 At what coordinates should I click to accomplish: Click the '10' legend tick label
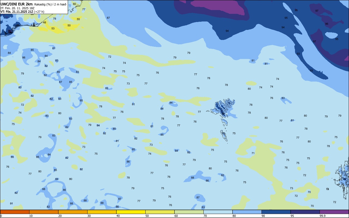coord(31,216)
